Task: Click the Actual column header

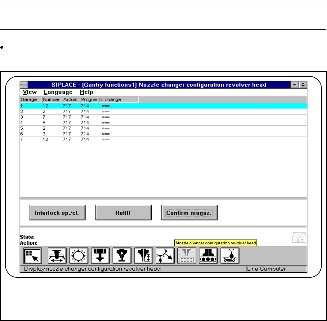Action: (x=71, y=99)
